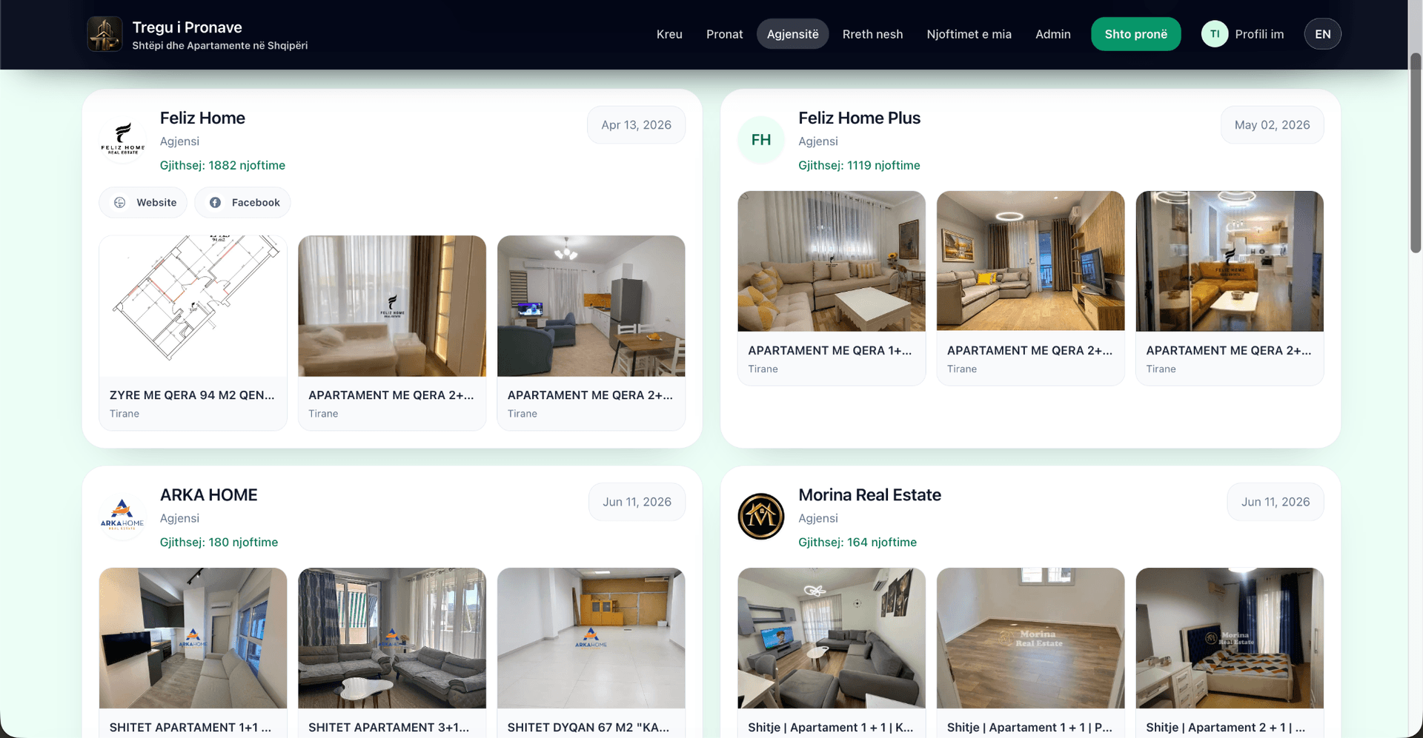
Task: Open ARKA HOME SHITET APARTAMENT 1+1 photo
Action: pyautogui.click(x=193, y=638)
